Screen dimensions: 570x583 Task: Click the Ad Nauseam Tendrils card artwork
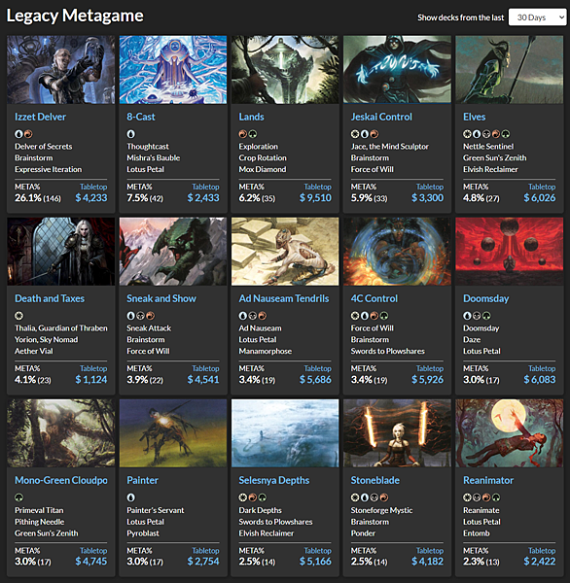pos(285,252)
